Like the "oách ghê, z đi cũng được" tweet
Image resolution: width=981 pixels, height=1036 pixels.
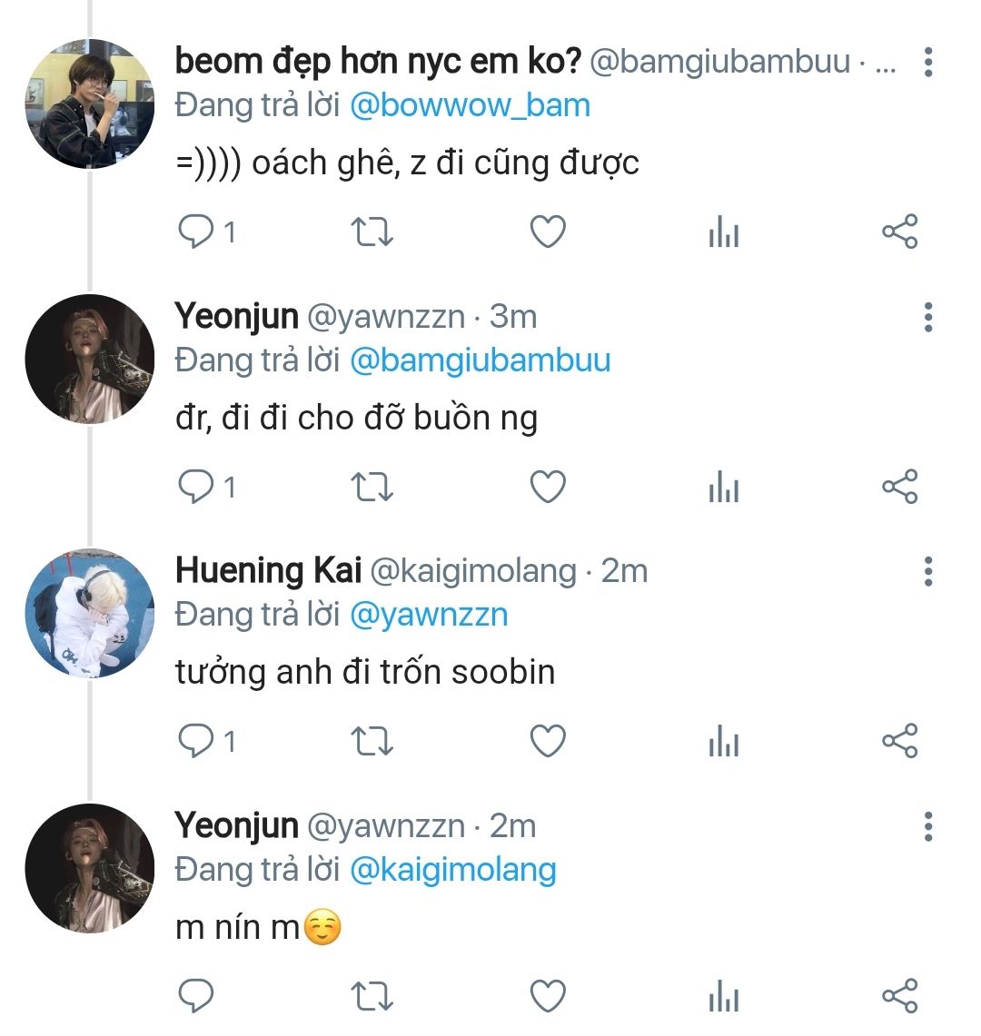[x=548, y=233]
